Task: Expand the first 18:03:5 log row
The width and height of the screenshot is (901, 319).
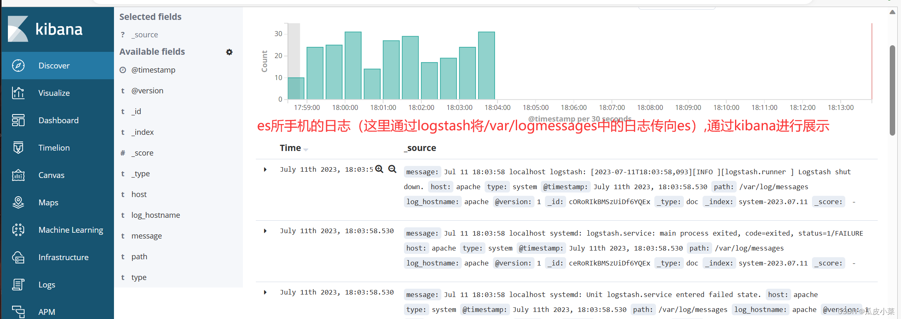Action: (265, 169)
